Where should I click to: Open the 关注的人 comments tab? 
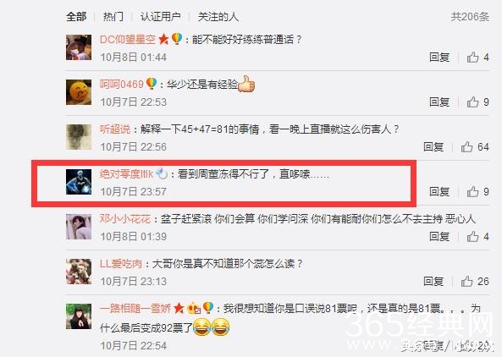pyautogui.click(x=218, y=17)
